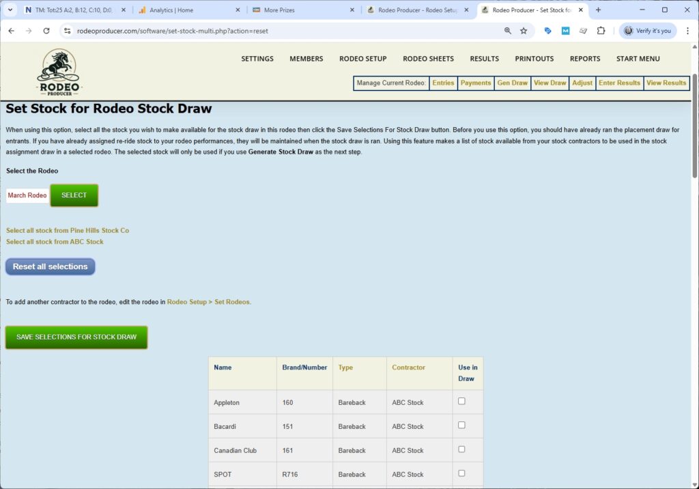Open the March Rodeo selection field
This screenshot has height=489, width=699.
(27, 195)
